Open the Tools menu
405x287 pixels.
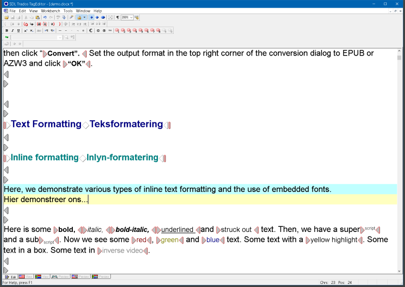[x=68, y=11]
